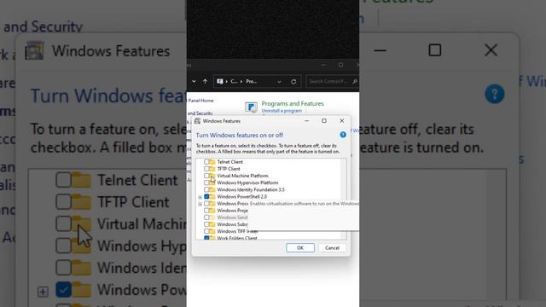This screenshot has width=546, height=307.
Task: Minimize the small Windows Features dialog
Action: pyautogui.click(x=307, y=121)
